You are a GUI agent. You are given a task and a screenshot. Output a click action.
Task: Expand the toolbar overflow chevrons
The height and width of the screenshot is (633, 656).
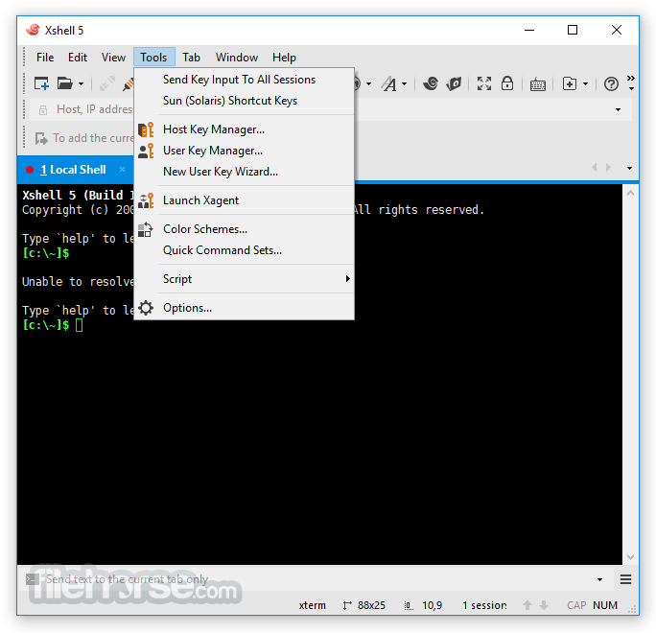click(631, 82)
